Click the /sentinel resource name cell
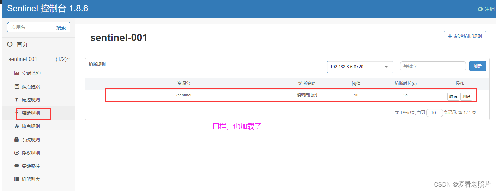The width and height of the screenshot is (496, 191). pyautogui.click(x=184, y=95)
